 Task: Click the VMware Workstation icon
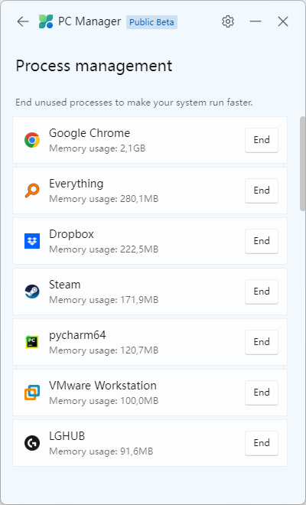tap(32, 393)
